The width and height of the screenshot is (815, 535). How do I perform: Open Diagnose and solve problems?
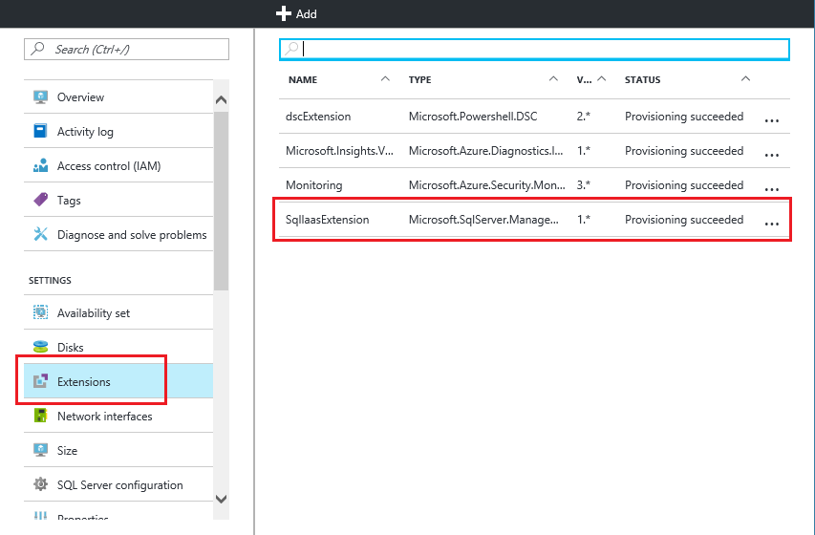[118, 234]
